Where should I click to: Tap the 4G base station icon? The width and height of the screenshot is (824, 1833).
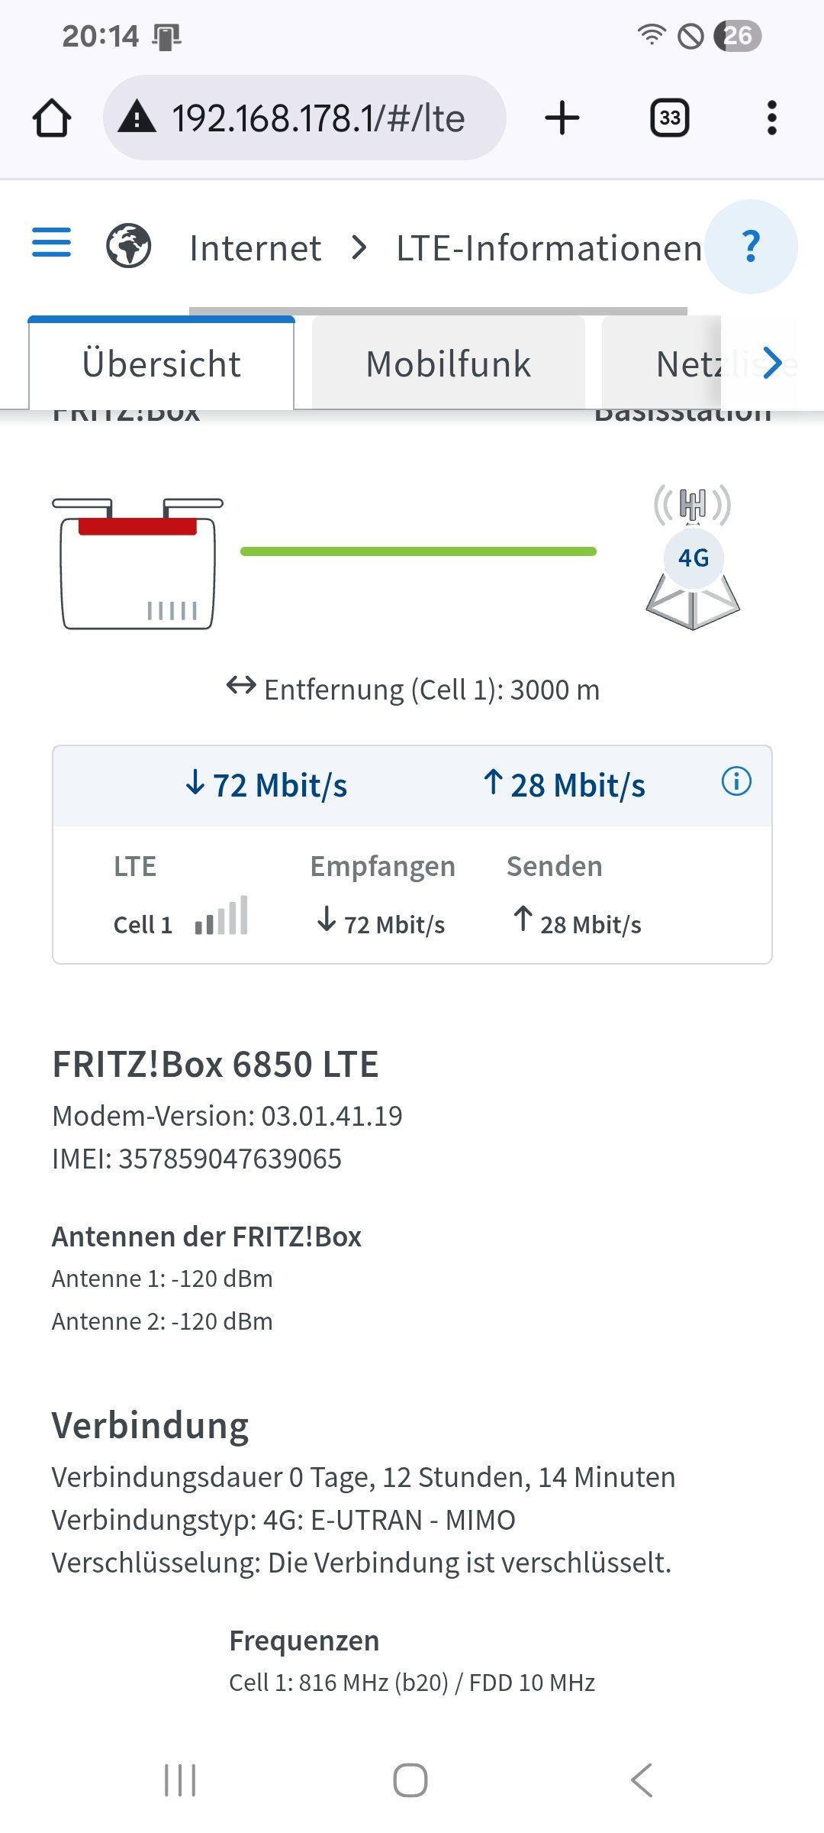pyautogui.click(x=693, y=558)
